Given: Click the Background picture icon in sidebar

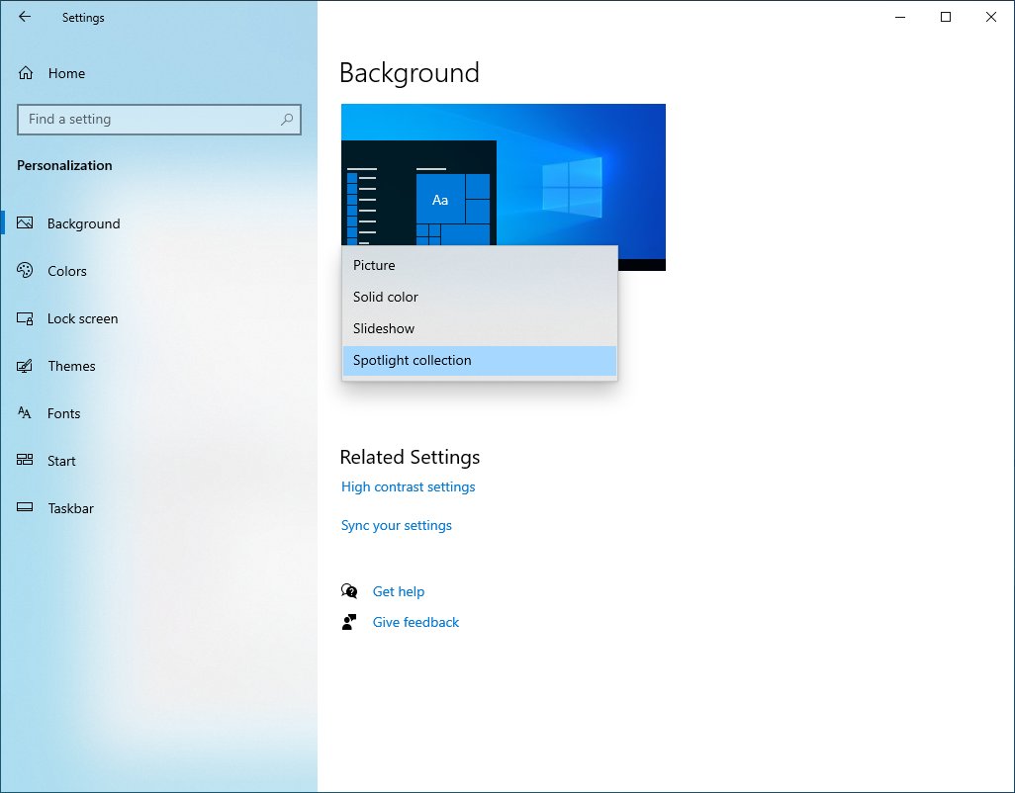Looking at the screenshot, I should [26, 223].
